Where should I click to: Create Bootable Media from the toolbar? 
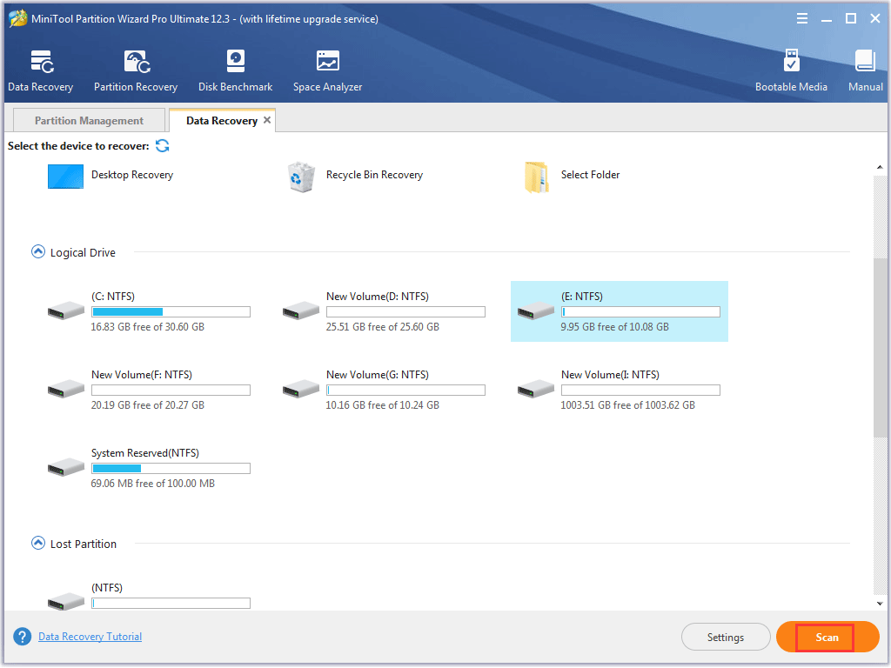click(x=791, y=70)
